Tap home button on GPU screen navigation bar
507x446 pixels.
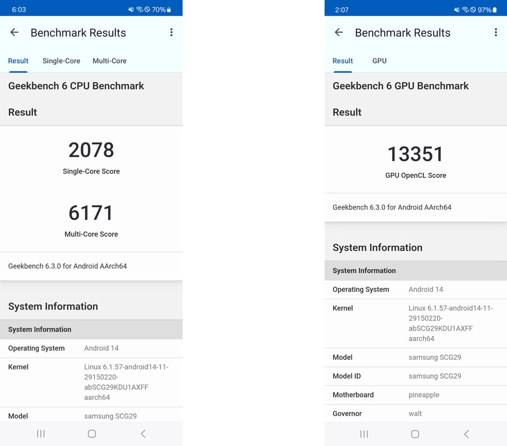415,434
